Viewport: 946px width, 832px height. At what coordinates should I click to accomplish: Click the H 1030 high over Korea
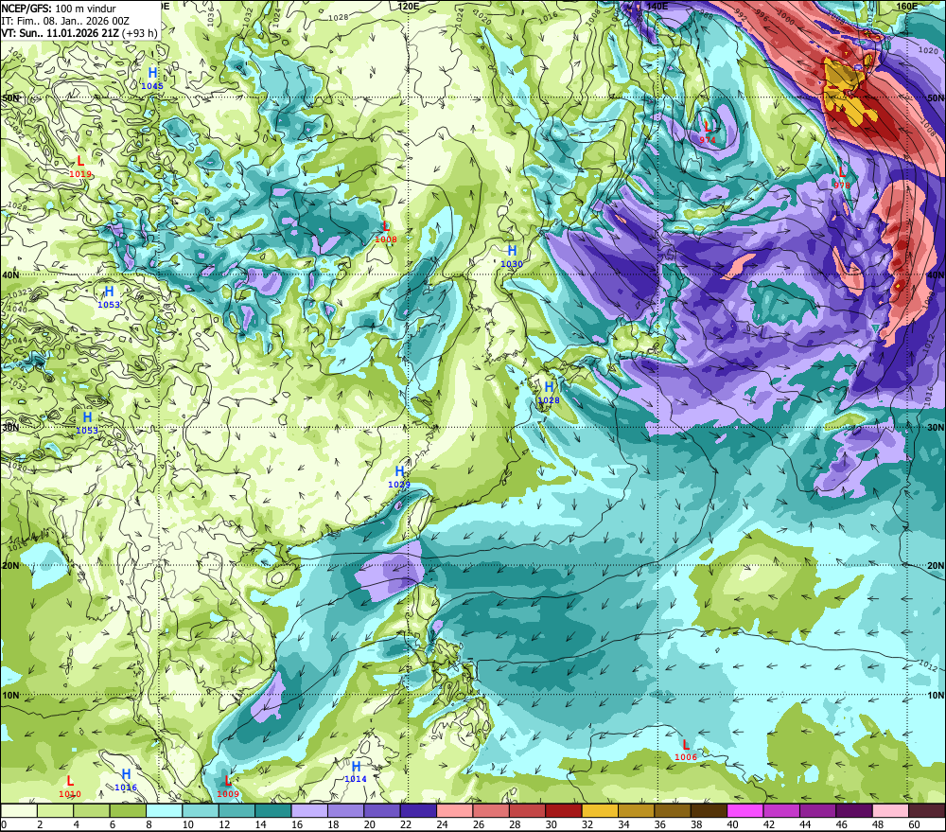pos(512,257)
